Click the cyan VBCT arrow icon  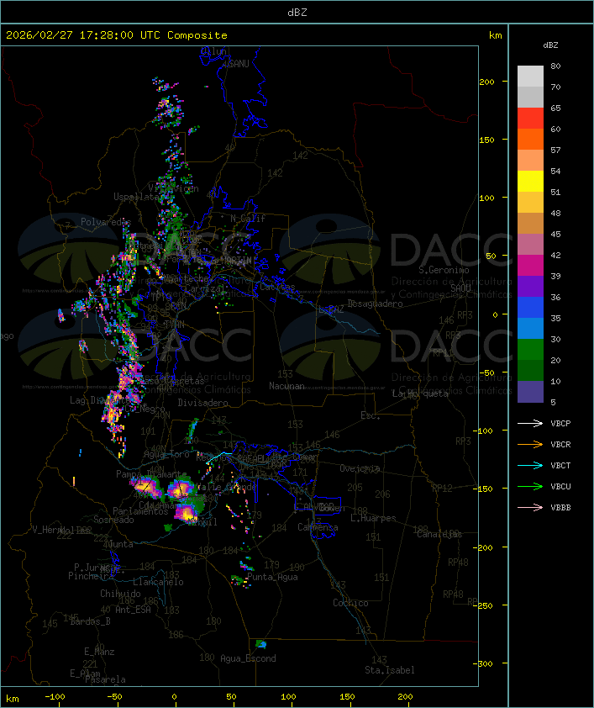click(x=530, y=465)
